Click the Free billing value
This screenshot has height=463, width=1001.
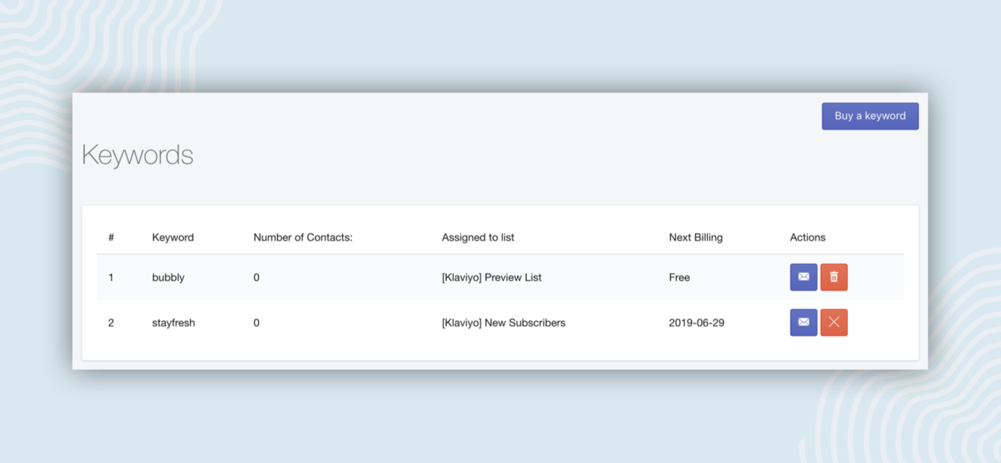click(679, 278)
